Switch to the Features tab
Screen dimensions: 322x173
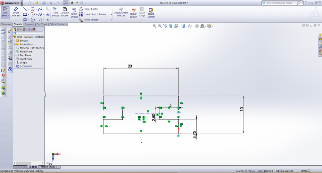[6, 24]
